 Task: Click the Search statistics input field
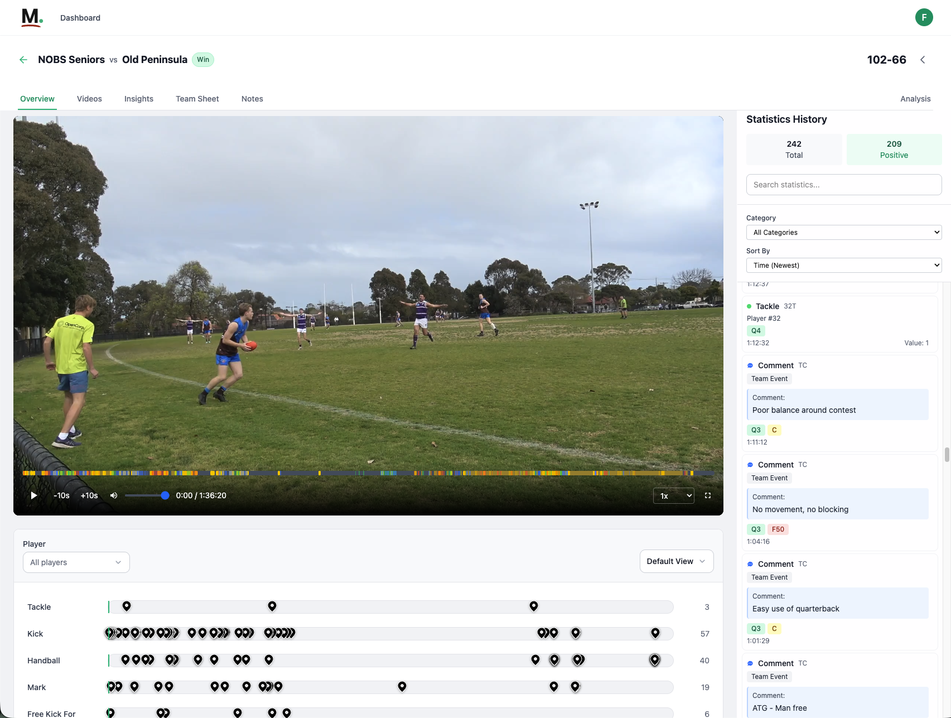click(843, 185)
